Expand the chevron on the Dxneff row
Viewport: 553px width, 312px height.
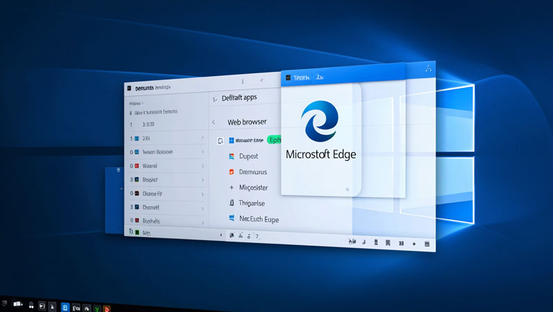coord(203,208)
